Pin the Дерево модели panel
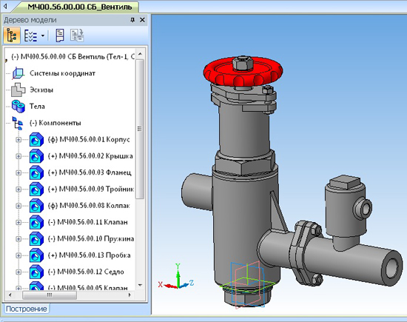This screenshot has width=407, height=322. (x=132, y=20)
